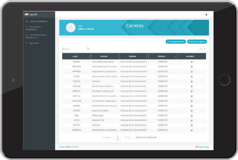Expand the Documentos Electrónicos sidebar menu
The height and width of the screenshot is (160, 238).
click(x=38, y=28)
